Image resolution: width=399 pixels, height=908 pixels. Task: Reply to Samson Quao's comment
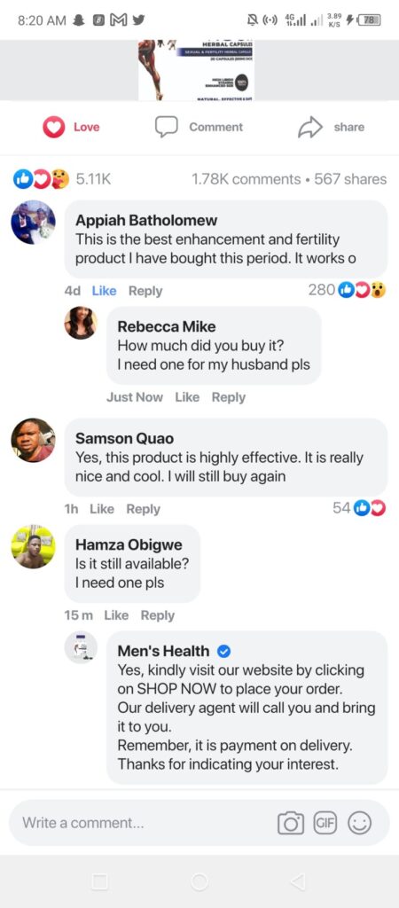[143, 509]
